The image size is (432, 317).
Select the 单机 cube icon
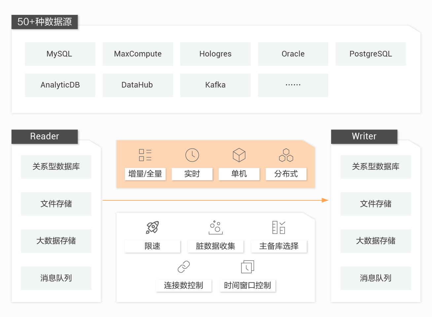(x=239, y=155)
